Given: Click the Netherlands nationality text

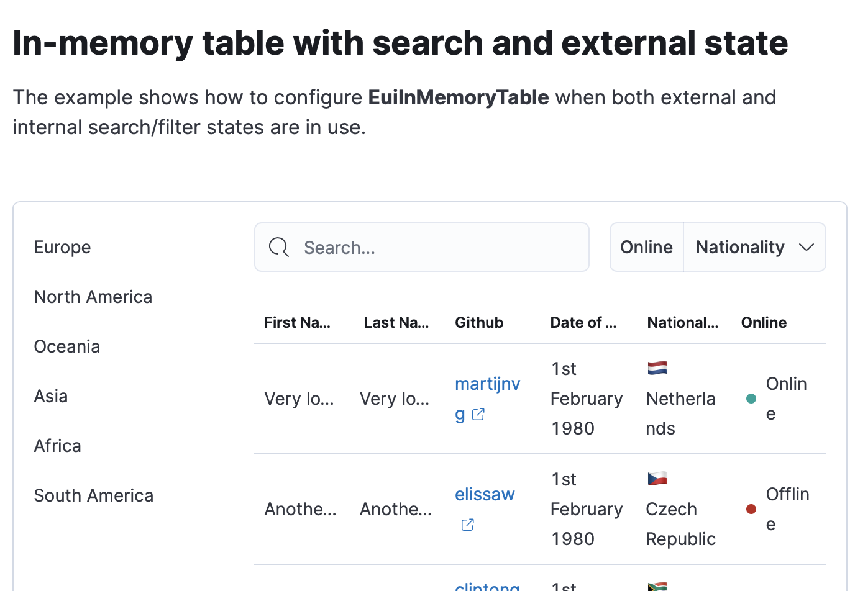Looking at the screenshot, I should pos(681,413).
